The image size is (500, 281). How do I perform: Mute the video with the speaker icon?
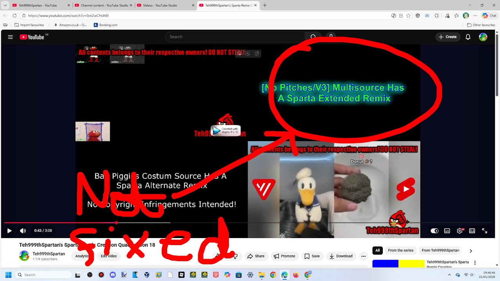tap(23, 231)
